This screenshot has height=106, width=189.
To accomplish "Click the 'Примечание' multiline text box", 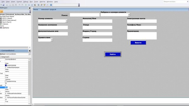I will 142,36.
